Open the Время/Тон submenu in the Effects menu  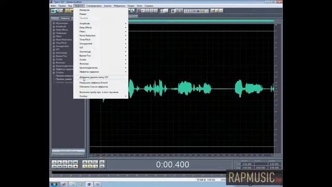pos(101,56)
